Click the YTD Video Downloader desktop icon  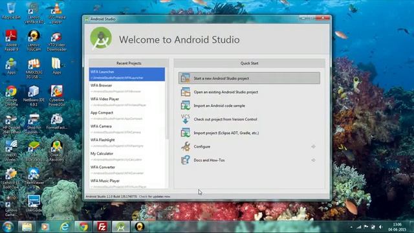point(56,41)
